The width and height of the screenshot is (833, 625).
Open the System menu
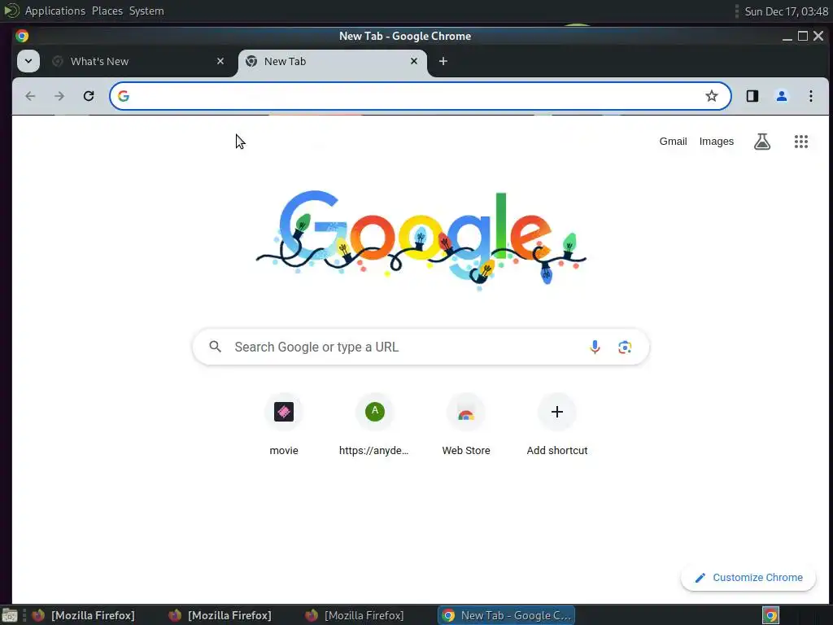146,11
